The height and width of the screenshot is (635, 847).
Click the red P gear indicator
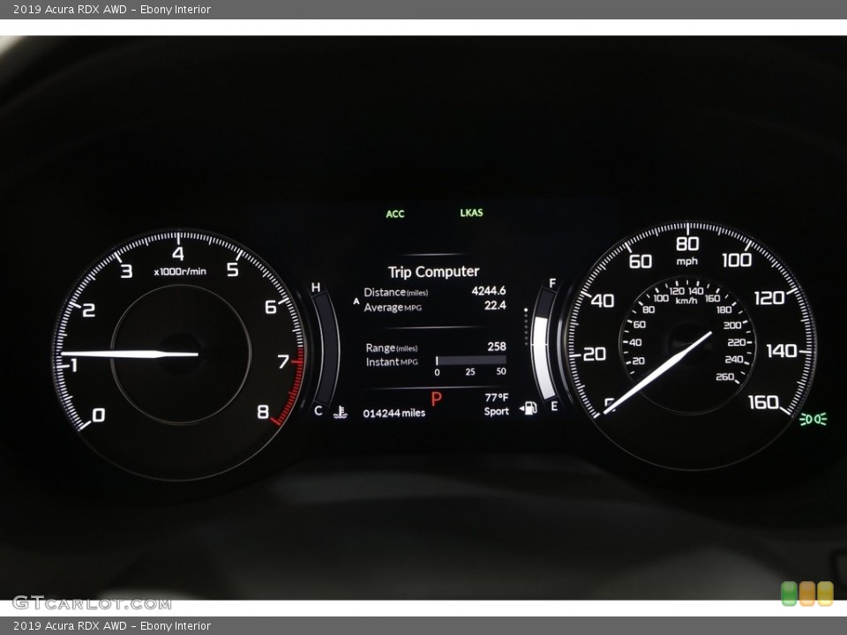pyautogui.click(x=437, y=400)
